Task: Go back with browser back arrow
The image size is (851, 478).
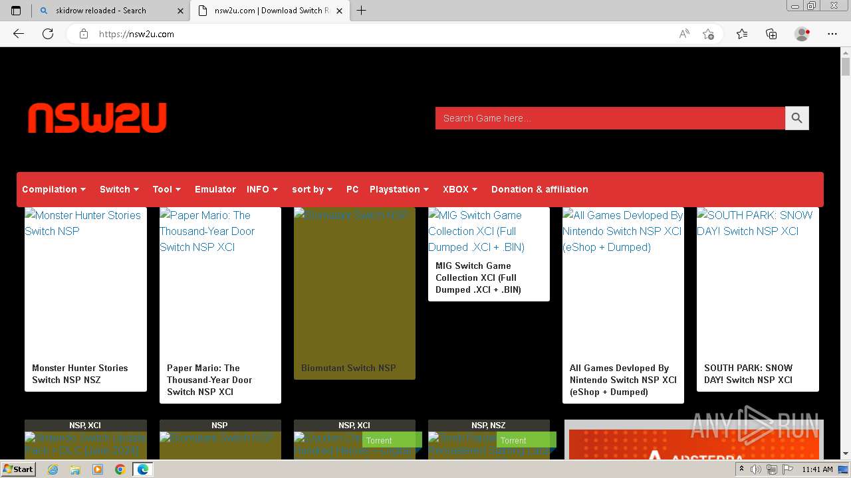Action: 19,34
